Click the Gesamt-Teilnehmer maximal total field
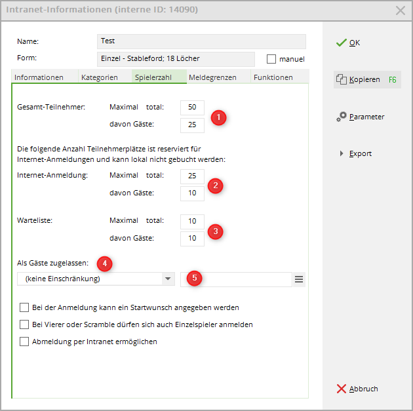This screenshot has width=413, height=411. click(192, 107)
